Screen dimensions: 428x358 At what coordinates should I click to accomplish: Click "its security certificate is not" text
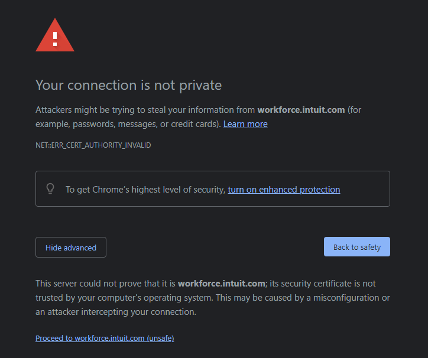point(323,284)
